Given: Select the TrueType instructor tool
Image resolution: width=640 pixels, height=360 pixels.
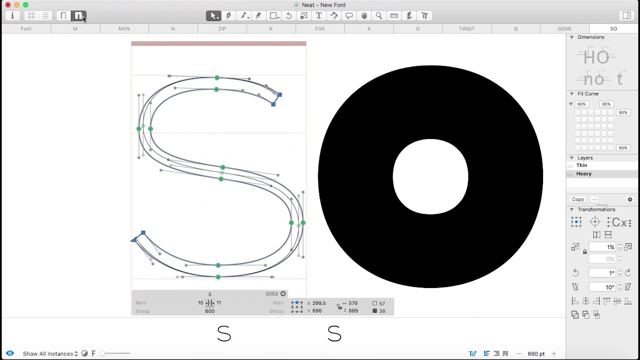Looking at the screenshot, I should point(333,16).
